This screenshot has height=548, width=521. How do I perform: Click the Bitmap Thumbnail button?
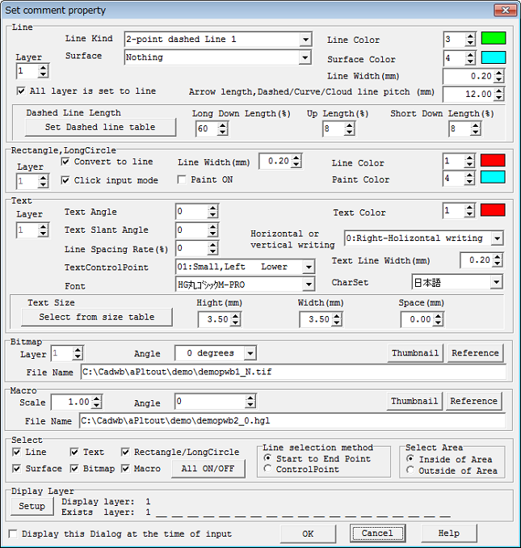(x=415, y=353)
